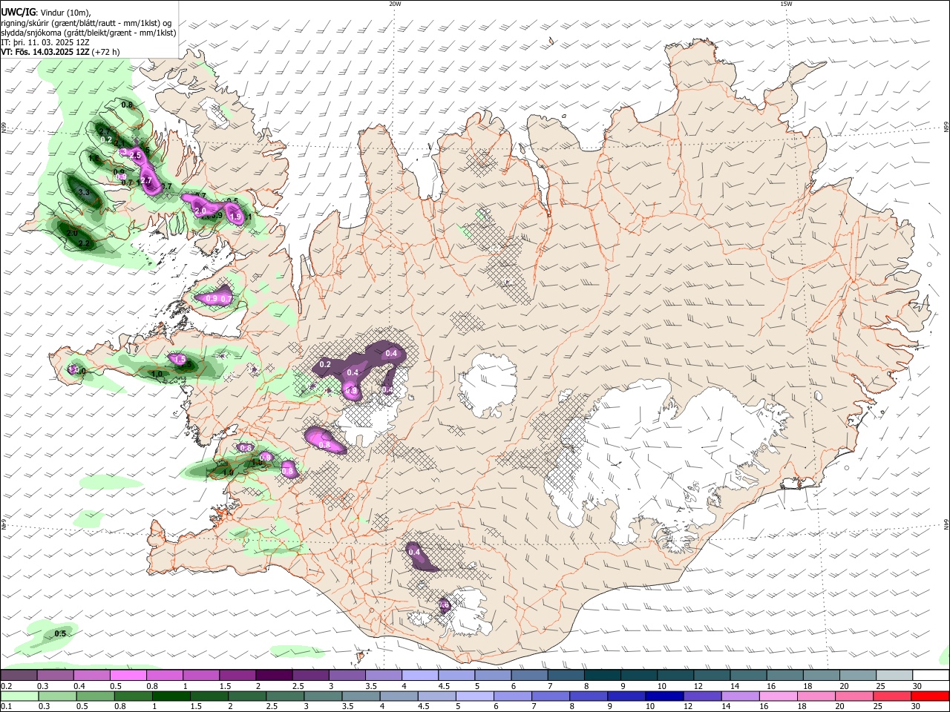The height and width of the screenshot is (712, 950).
Task: Click the '1.5' value on the western peninsula
Action: pos(180,359)
